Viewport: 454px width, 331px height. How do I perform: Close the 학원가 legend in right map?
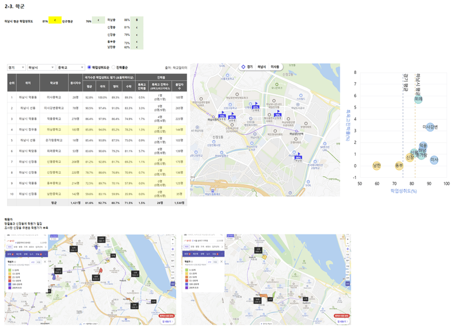coord(221,262)
